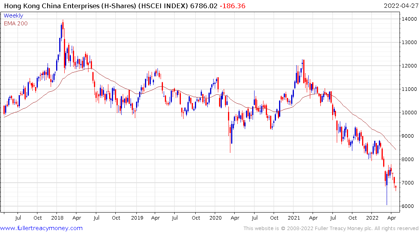Click the 13000 y-axis label
419x234 pixels.
409,42
